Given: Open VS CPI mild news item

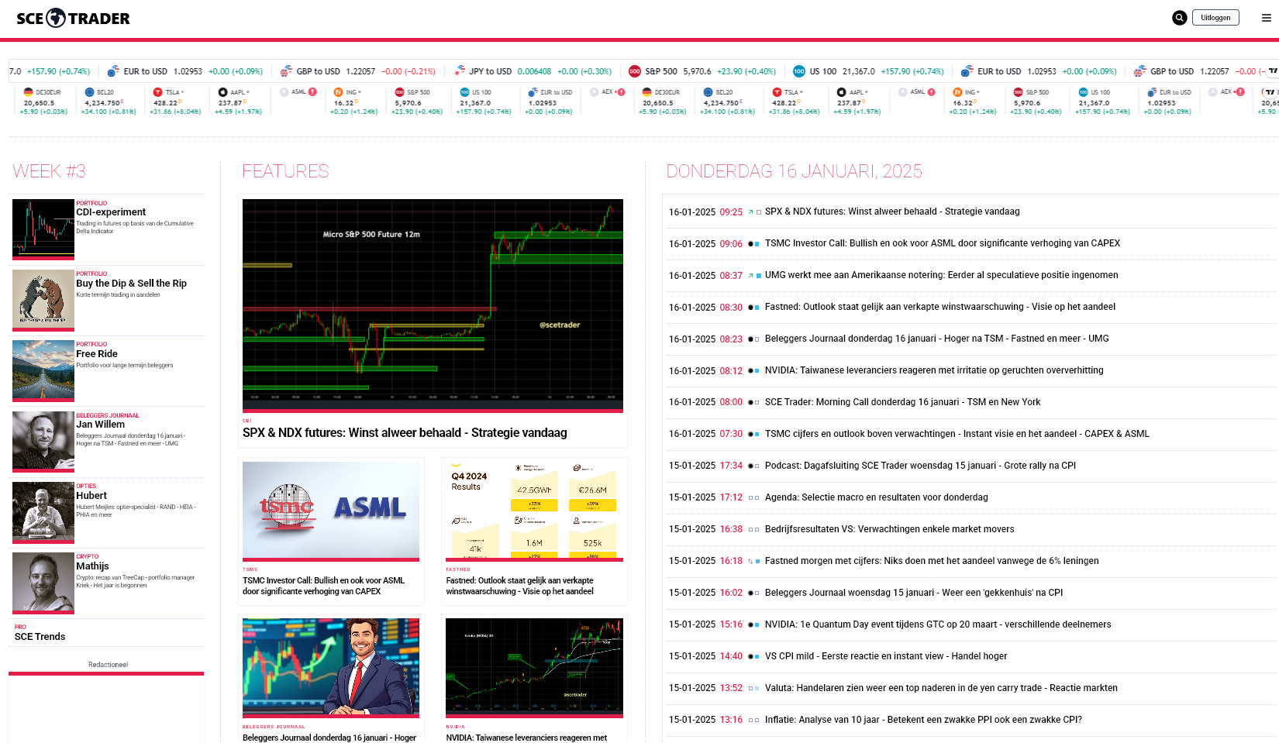Looking at the screenshot, I should click(886, 656).
